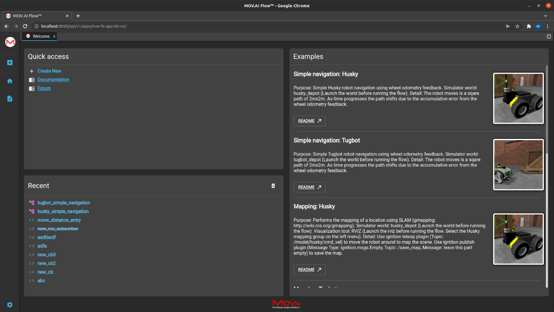Open recent new_cb2 callback
554x312 pixels.
click(x=47, y=263)
